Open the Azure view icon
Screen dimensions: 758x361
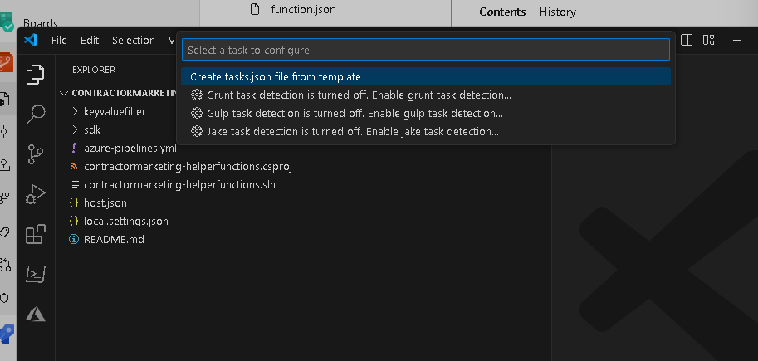36,315
